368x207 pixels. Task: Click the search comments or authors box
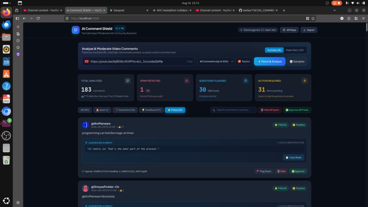pos(233,110)
